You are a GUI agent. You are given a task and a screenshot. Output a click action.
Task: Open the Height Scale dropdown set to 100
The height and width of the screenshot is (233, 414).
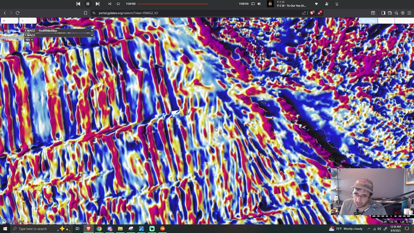[29, 39]
